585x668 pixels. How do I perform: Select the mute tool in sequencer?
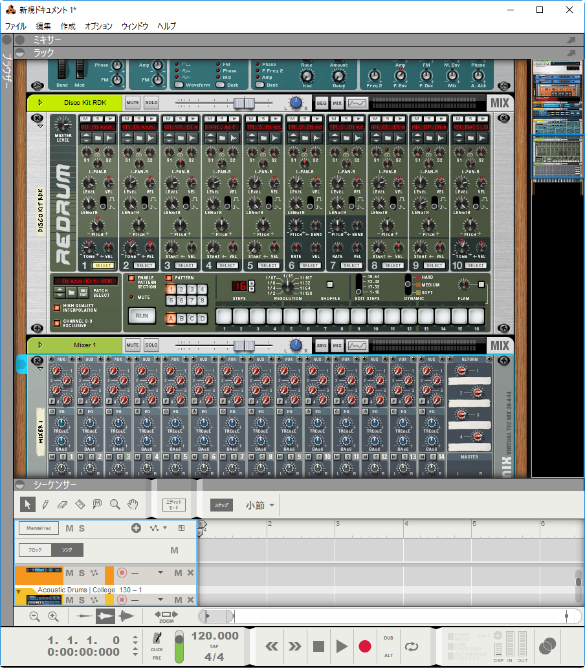click(97, 504)
